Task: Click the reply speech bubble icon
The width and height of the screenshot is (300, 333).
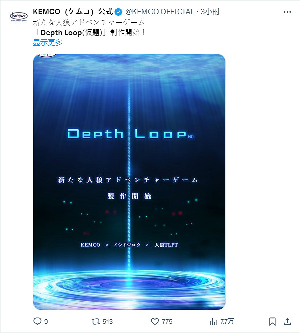Action: [37, 321]
